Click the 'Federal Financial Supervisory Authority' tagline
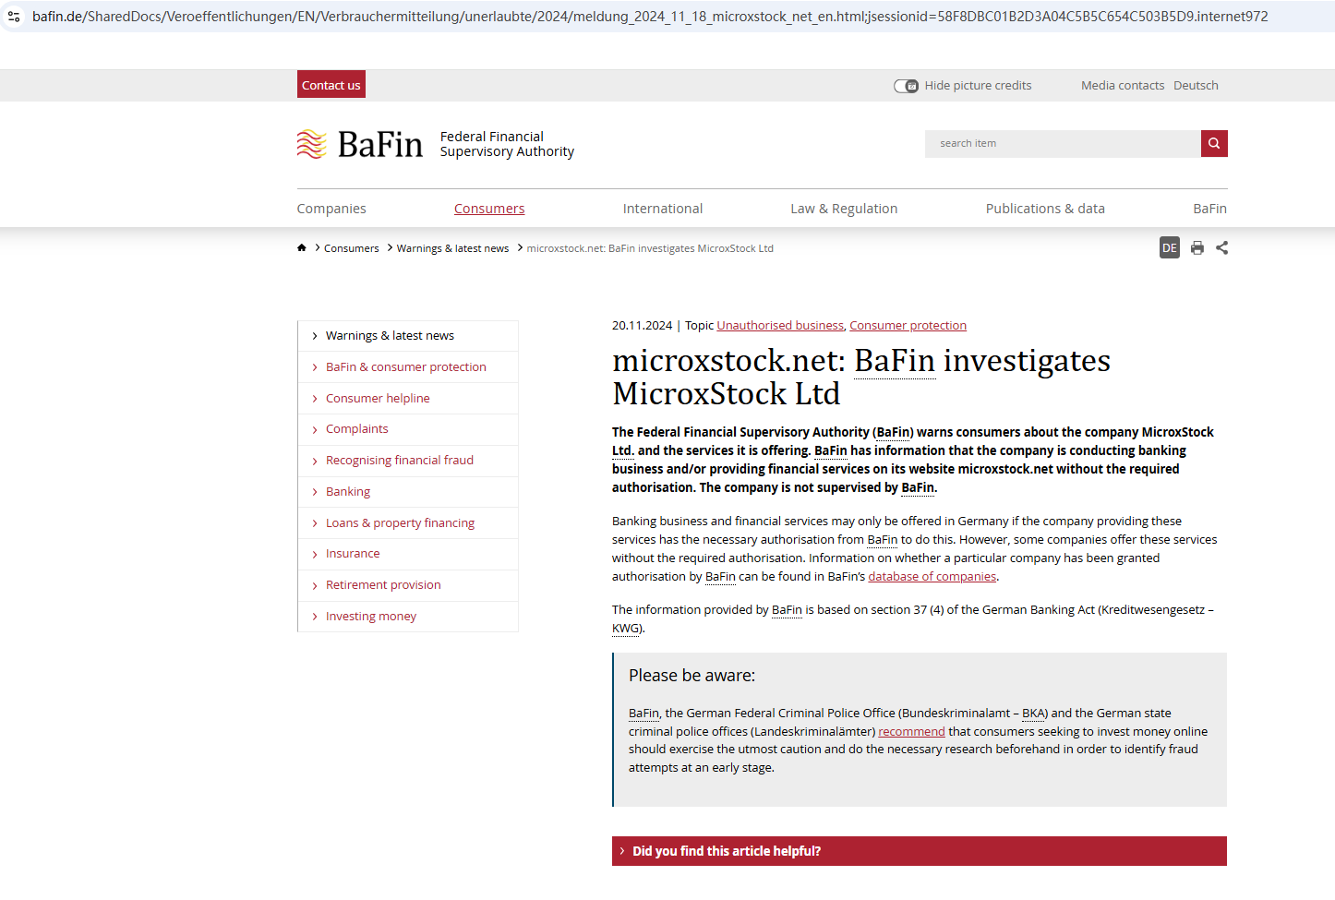The width and height of the screenshot is (1335, 900). click(507, 144)
